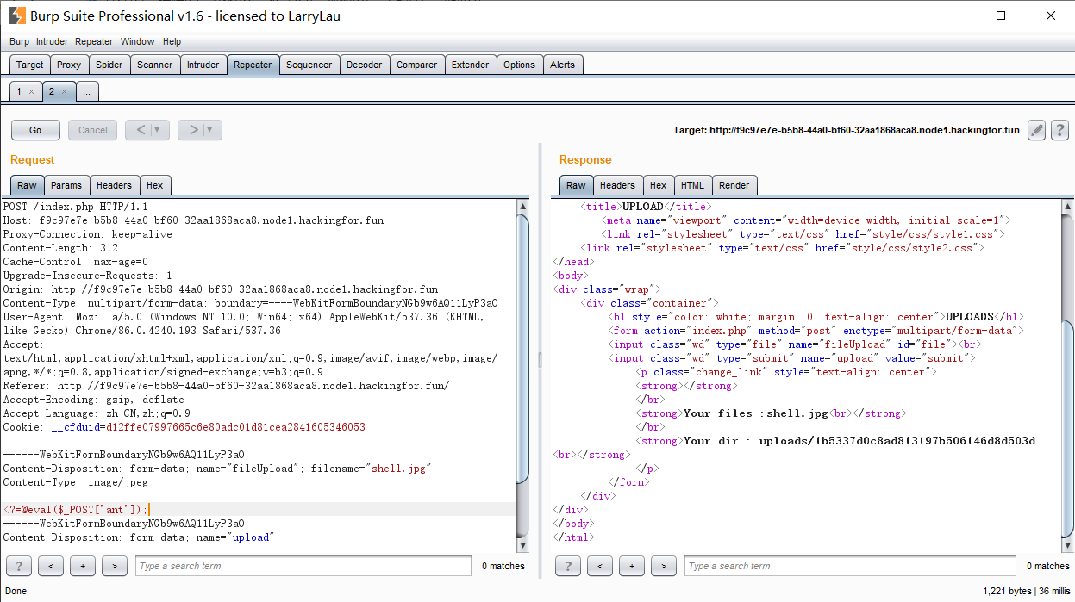Switch to the Sequencer tab
This screenshot has width=1075, height=602.
click(309, 65)
